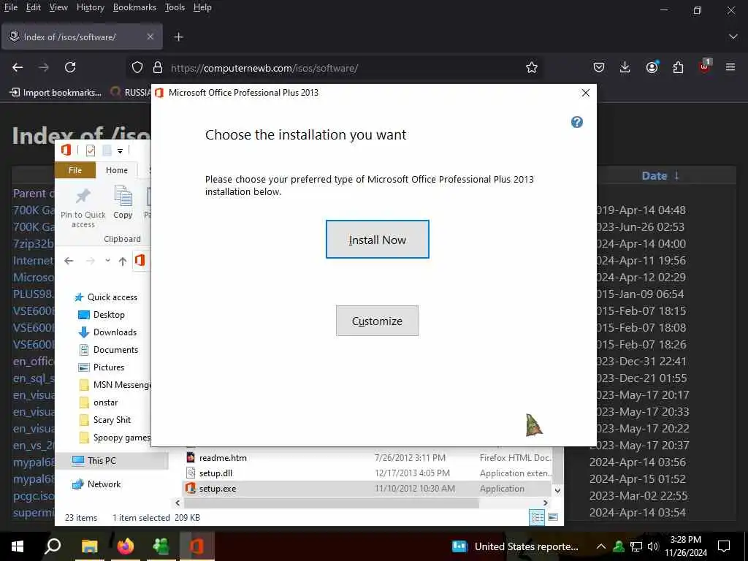Select Documents in the Explorer sidebar
748x561 pixels.
pyautogui.click(x=108, y=350)
